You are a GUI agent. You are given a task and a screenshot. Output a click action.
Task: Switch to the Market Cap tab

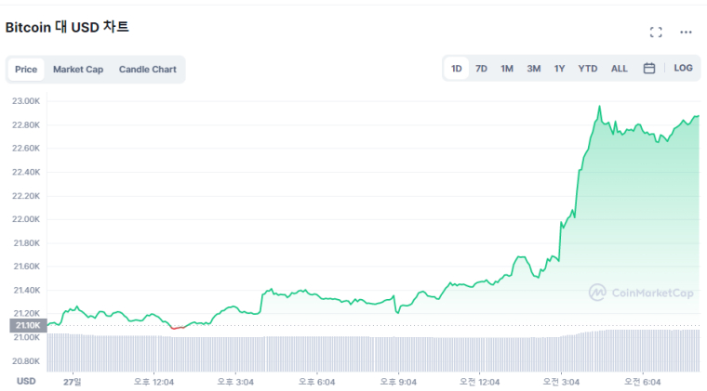78,70
